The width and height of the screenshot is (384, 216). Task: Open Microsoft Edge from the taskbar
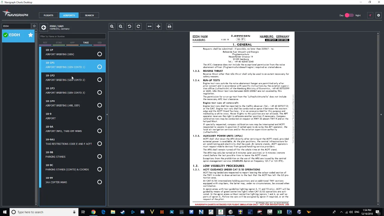pyautogui.click(x=103, y=212)
